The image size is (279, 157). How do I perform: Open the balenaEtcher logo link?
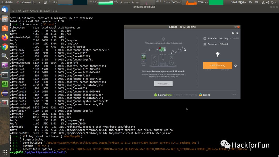[163, 95]
